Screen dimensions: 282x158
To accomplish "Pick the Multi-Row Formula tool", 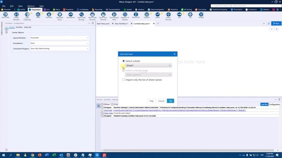I will [x=103, y=16].
